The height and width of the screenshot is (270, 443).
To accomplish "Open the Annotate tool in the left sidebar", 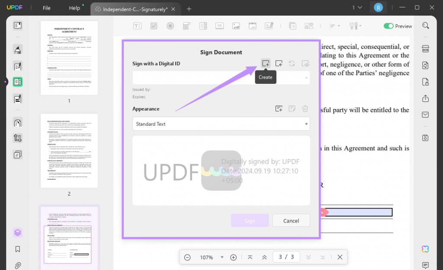I will (x=17, y=50).
